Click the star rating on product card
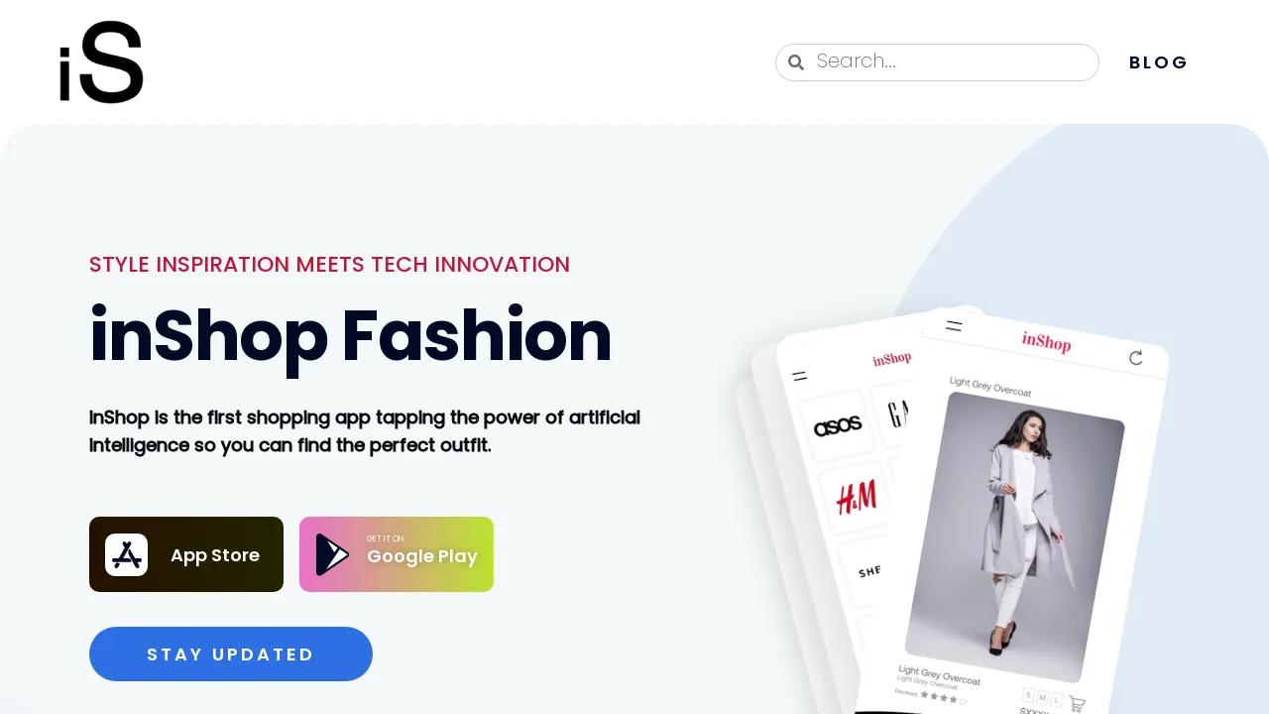Screen dimensions: 1269x714 (943, 697)
